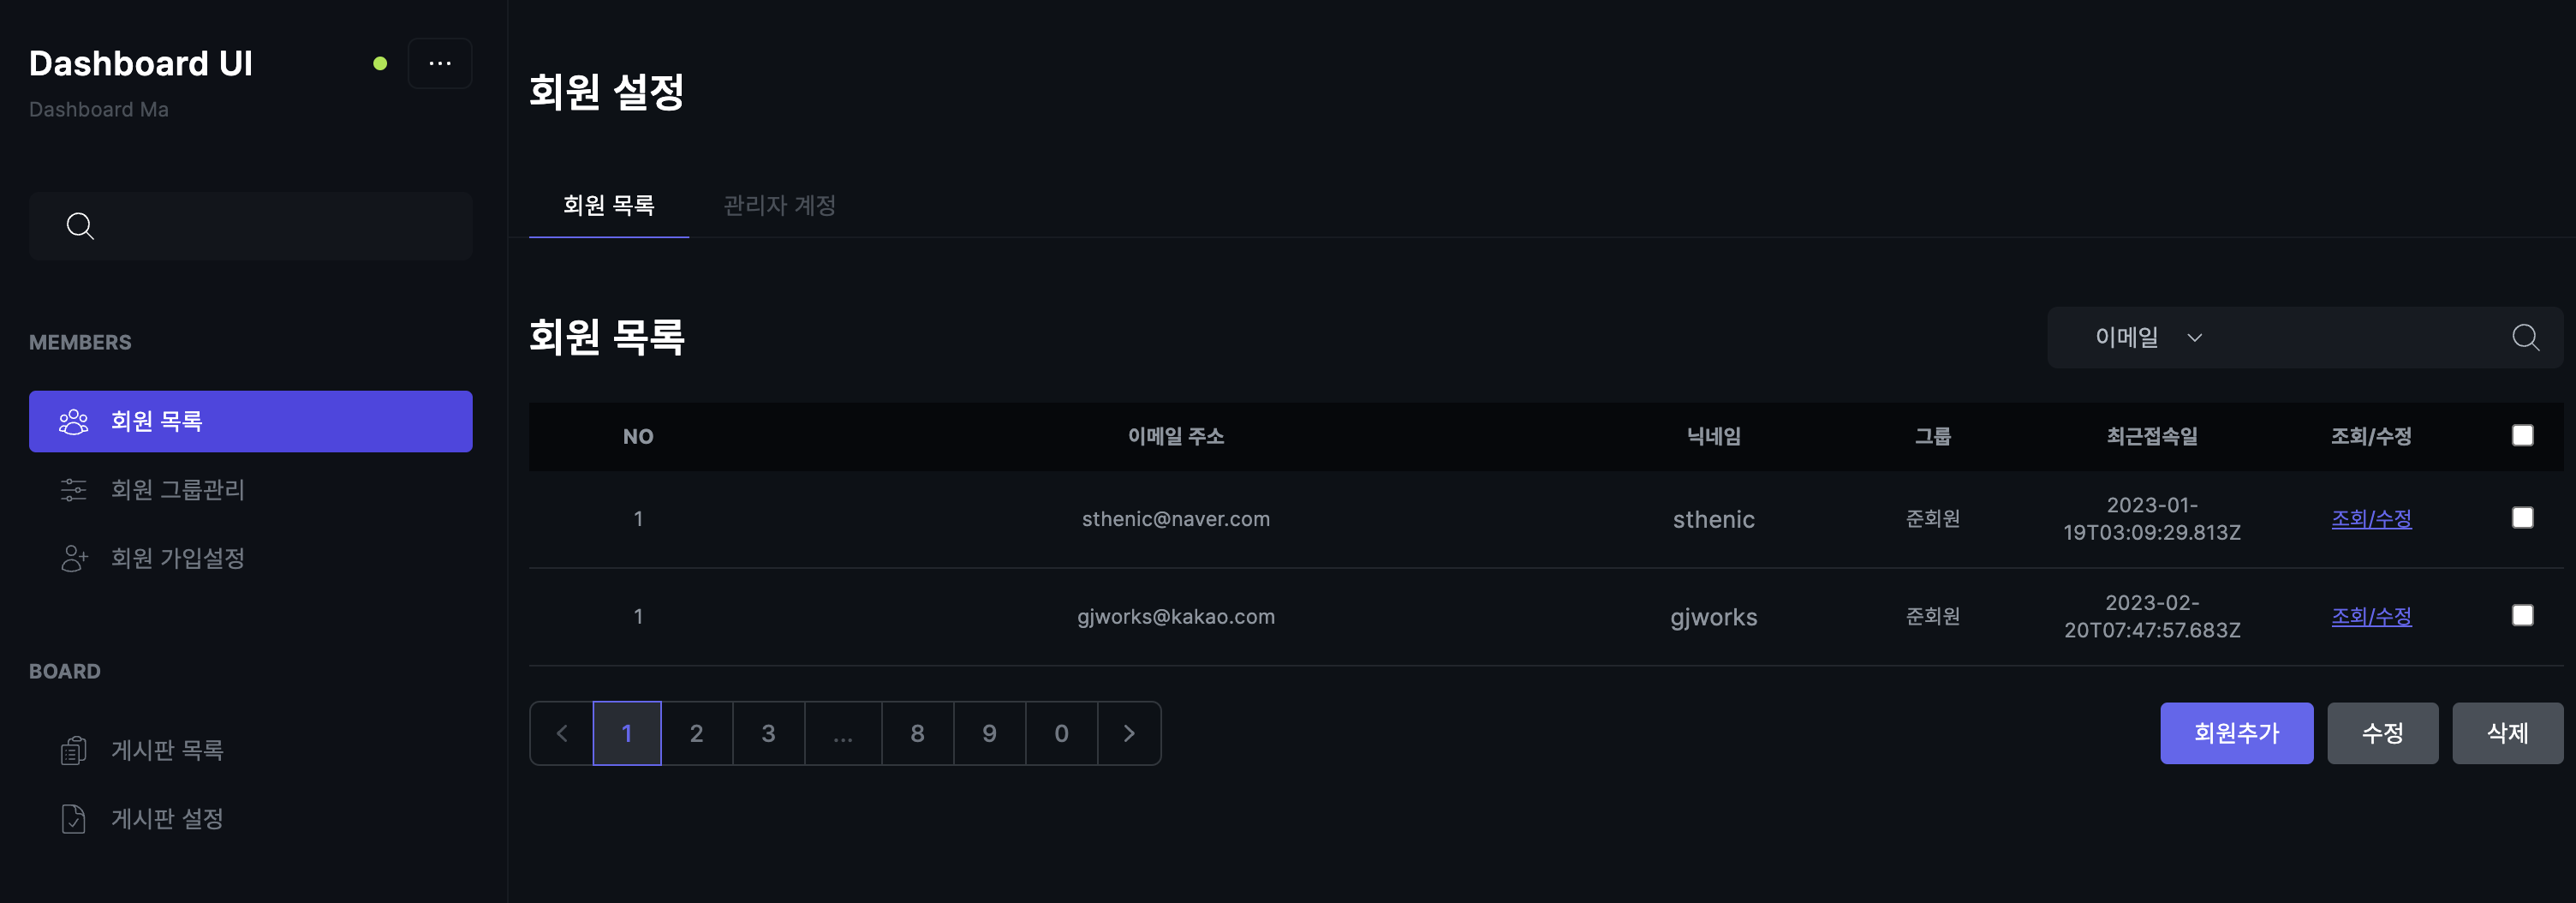Click the 2023-02-20T07:47:57.683Z date cell
The width and height of the screenshot is (2576, 903).
click(x=2152, y=617)
